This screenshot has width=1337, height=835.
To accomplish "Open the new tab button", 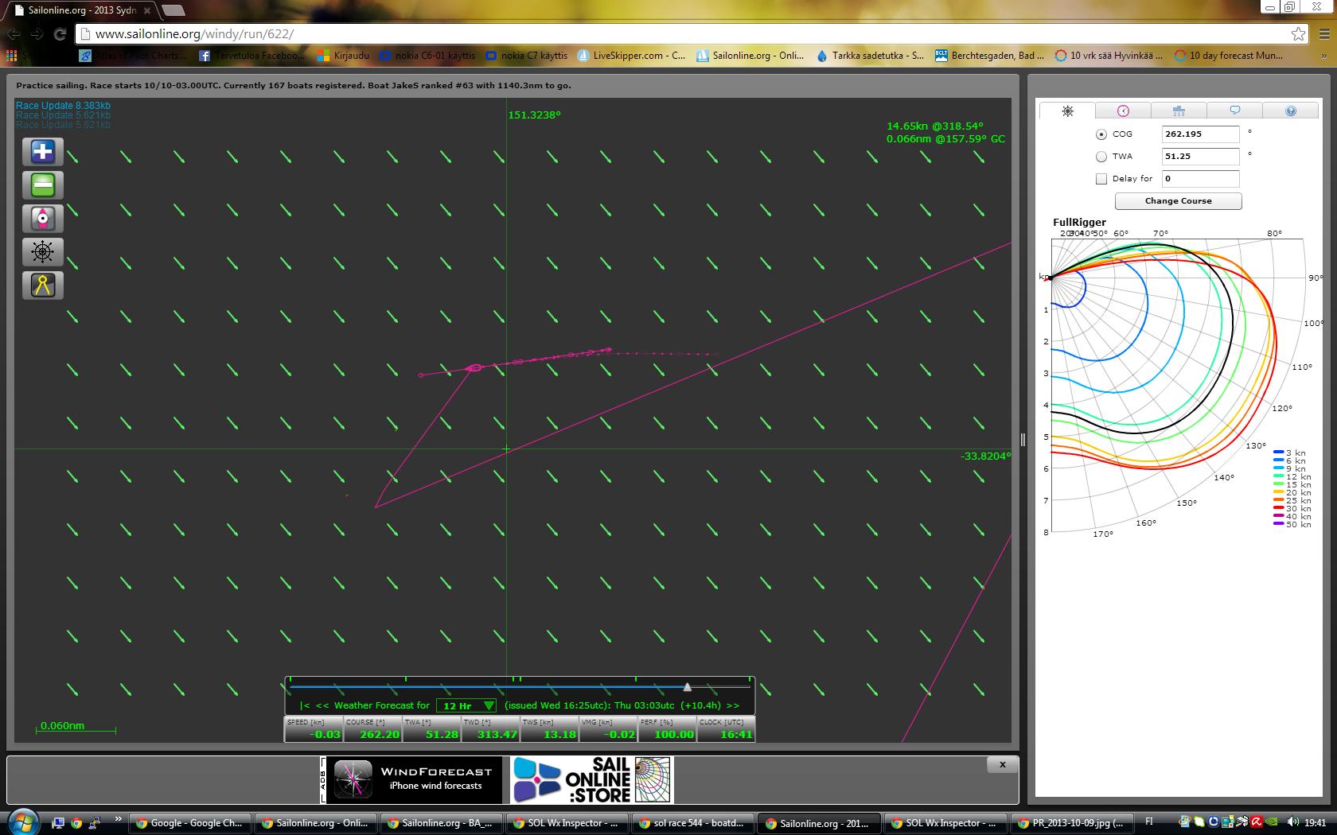I will (173, 10).
